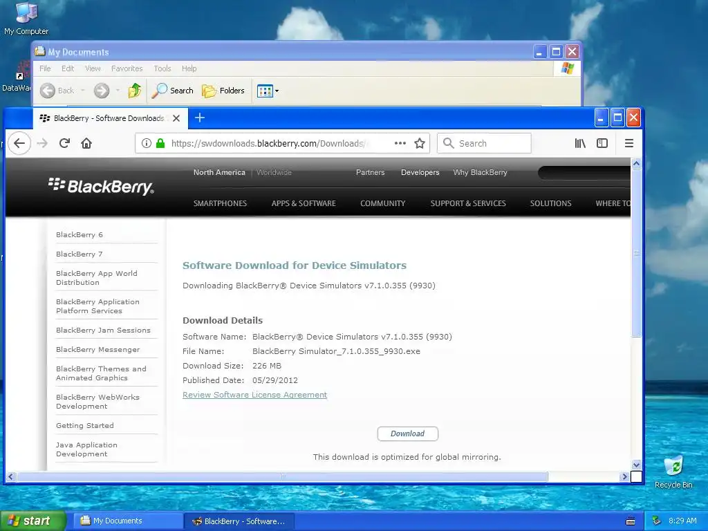Screen dimensions: 708x531
Task: Click horizontal scrollbar right arrow
Action: tap(624, 476)
